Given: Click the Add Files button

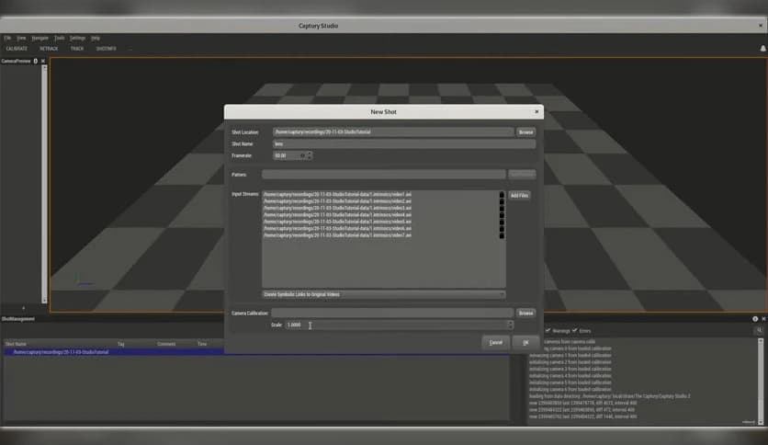Looking at the screenshot, I should point(519,195).
